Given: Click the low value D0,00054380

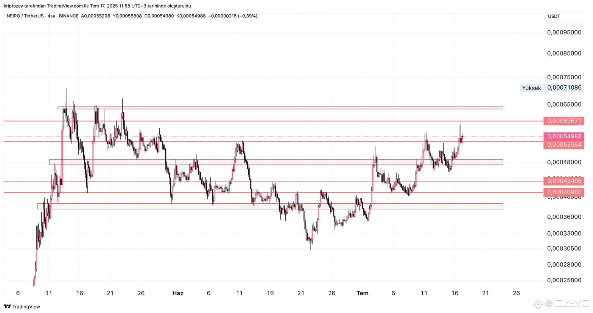Looking at the screenshot, I should click(x=159, y=16).
